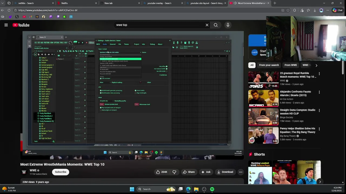
Task: Click the 'wwe top' search field
Action: [159, 25]
